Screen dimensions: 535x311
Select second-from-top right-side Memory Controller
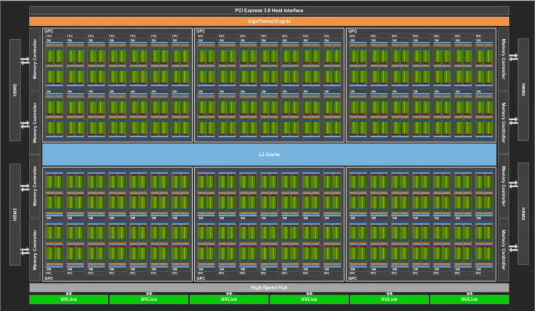(x=504, y=122)
